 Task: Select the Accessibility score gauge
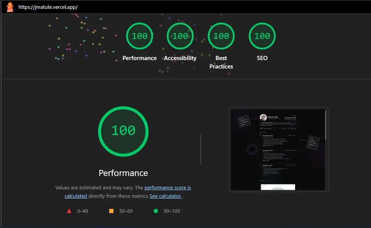point(180,36)
